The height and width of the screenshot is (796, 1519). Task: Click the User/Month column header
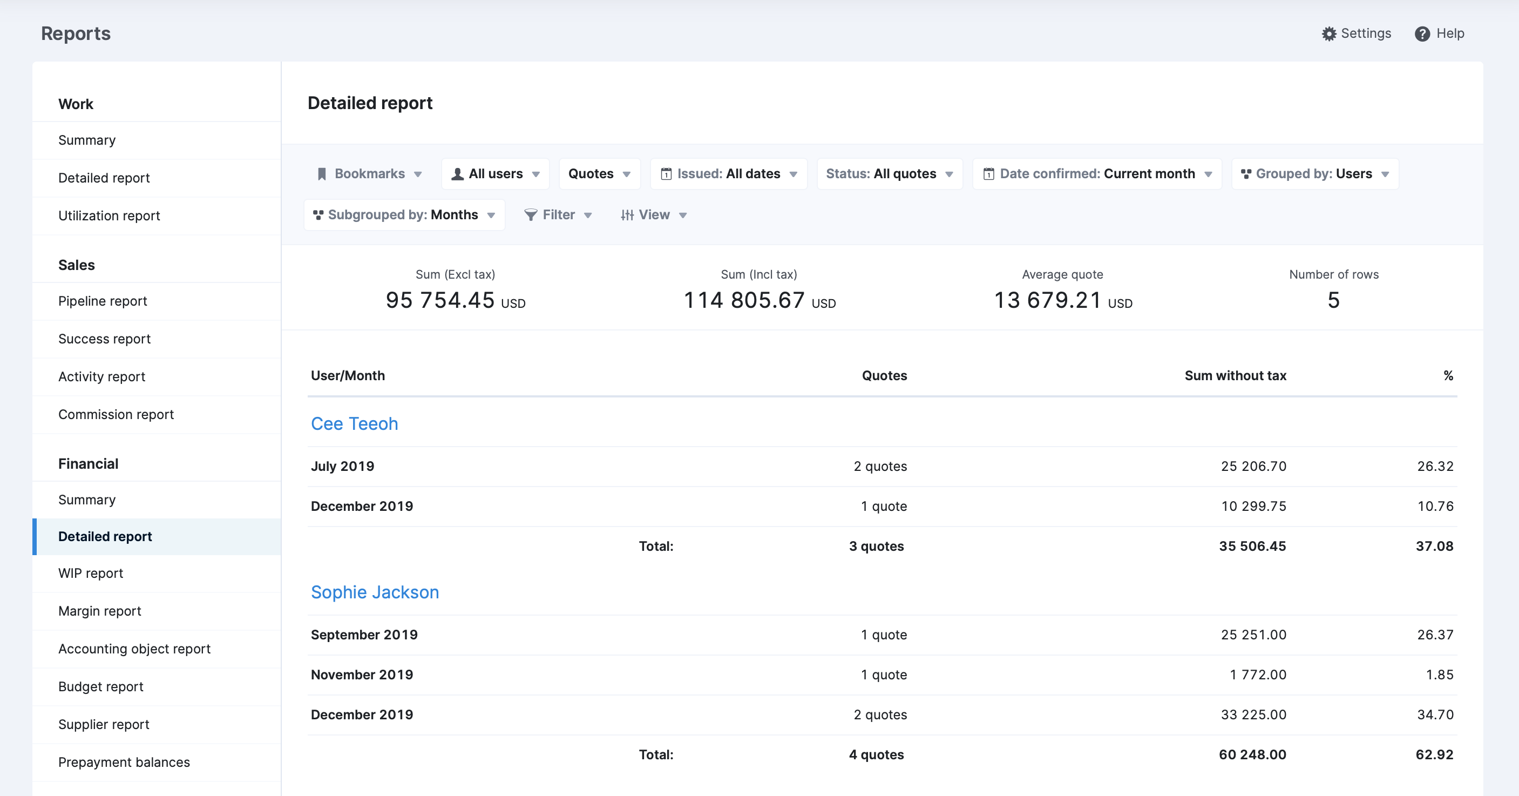pyautogui.click(x=348, y=376)
